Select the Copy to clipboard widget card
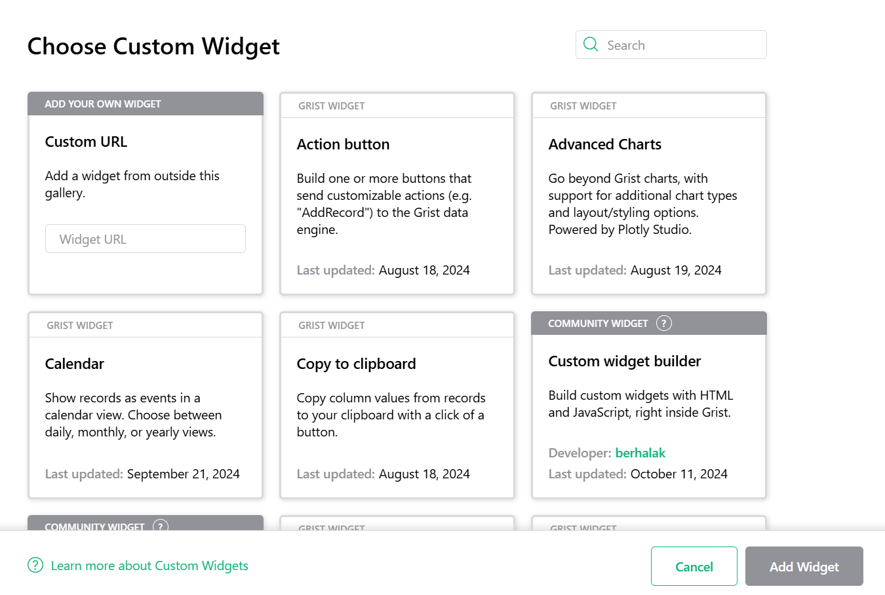 pos(397,405)
